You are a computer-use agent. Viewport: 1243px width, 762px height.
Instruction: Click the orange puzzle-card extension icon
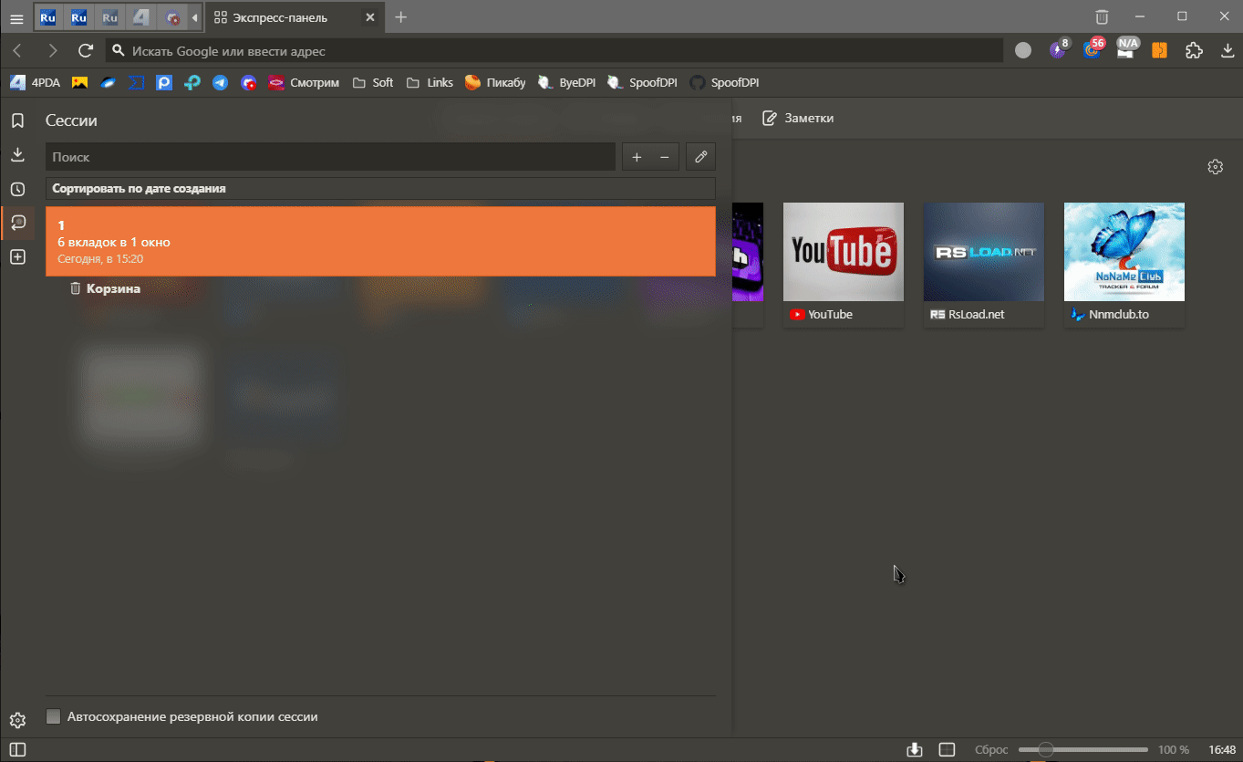coord(1160,51)
